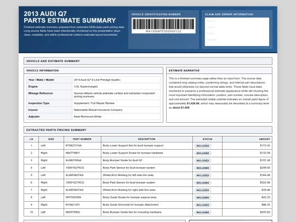296x222 pixels.
Task: Select 'Body Lower Support Nut for Audi bumper support'
Action: [x=133, y=146]
